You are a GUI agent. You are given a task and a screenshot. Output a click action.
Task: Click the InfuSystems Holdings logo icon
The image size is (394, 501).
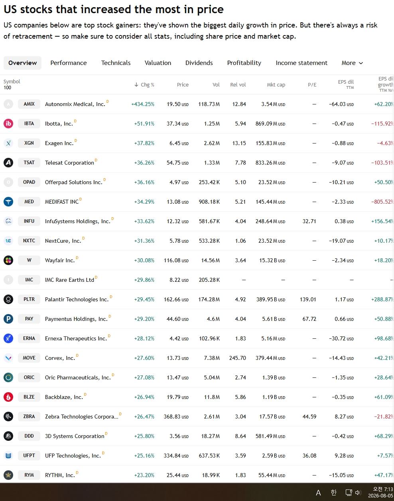click(x=8, y=221)
